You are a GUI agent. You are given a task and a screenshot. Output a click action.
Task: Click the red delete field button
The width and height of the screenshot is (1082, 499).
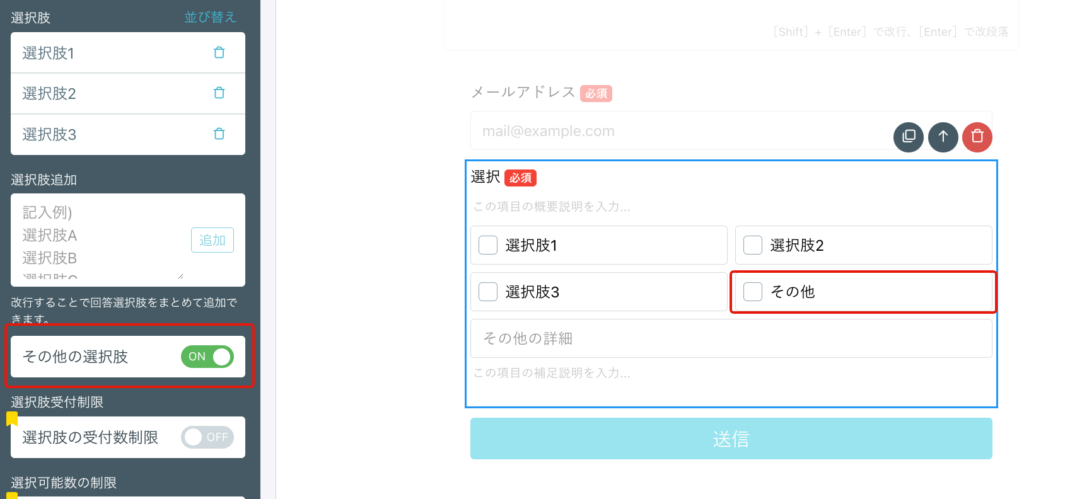[977, 137]
